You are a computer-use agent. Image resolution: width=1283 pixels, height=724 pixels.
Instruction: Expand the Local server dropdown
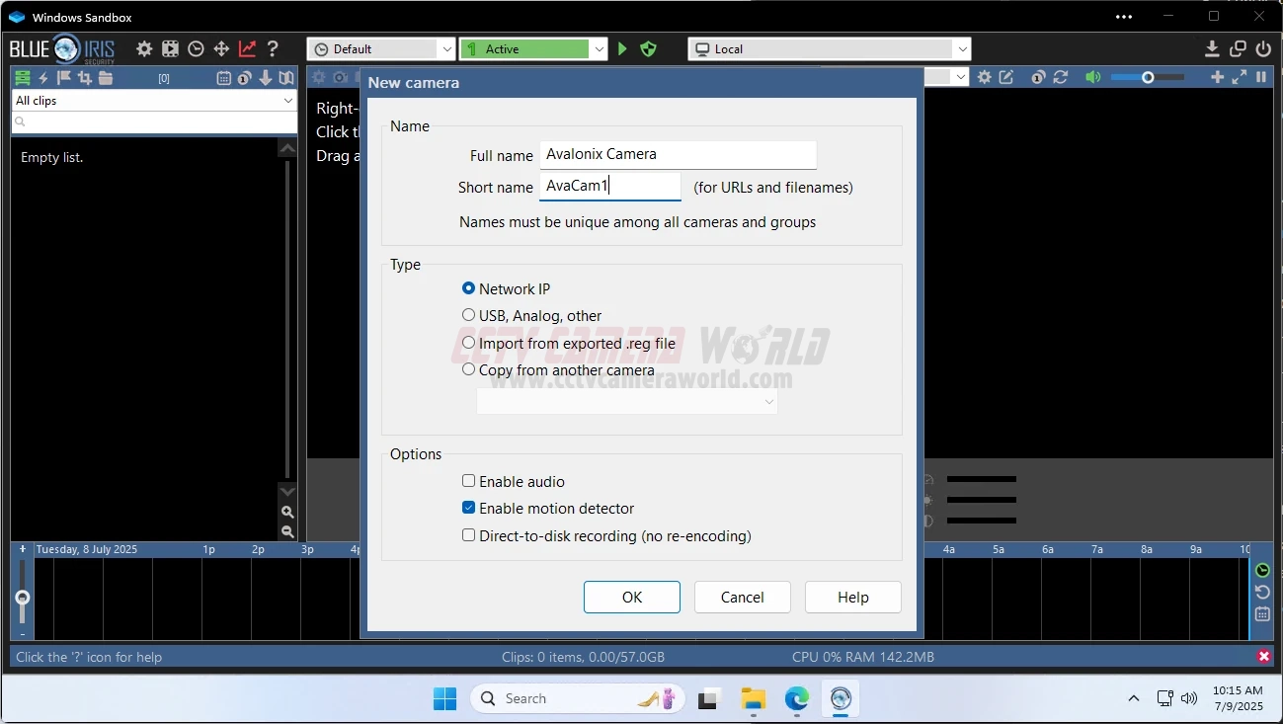(961, 48)
